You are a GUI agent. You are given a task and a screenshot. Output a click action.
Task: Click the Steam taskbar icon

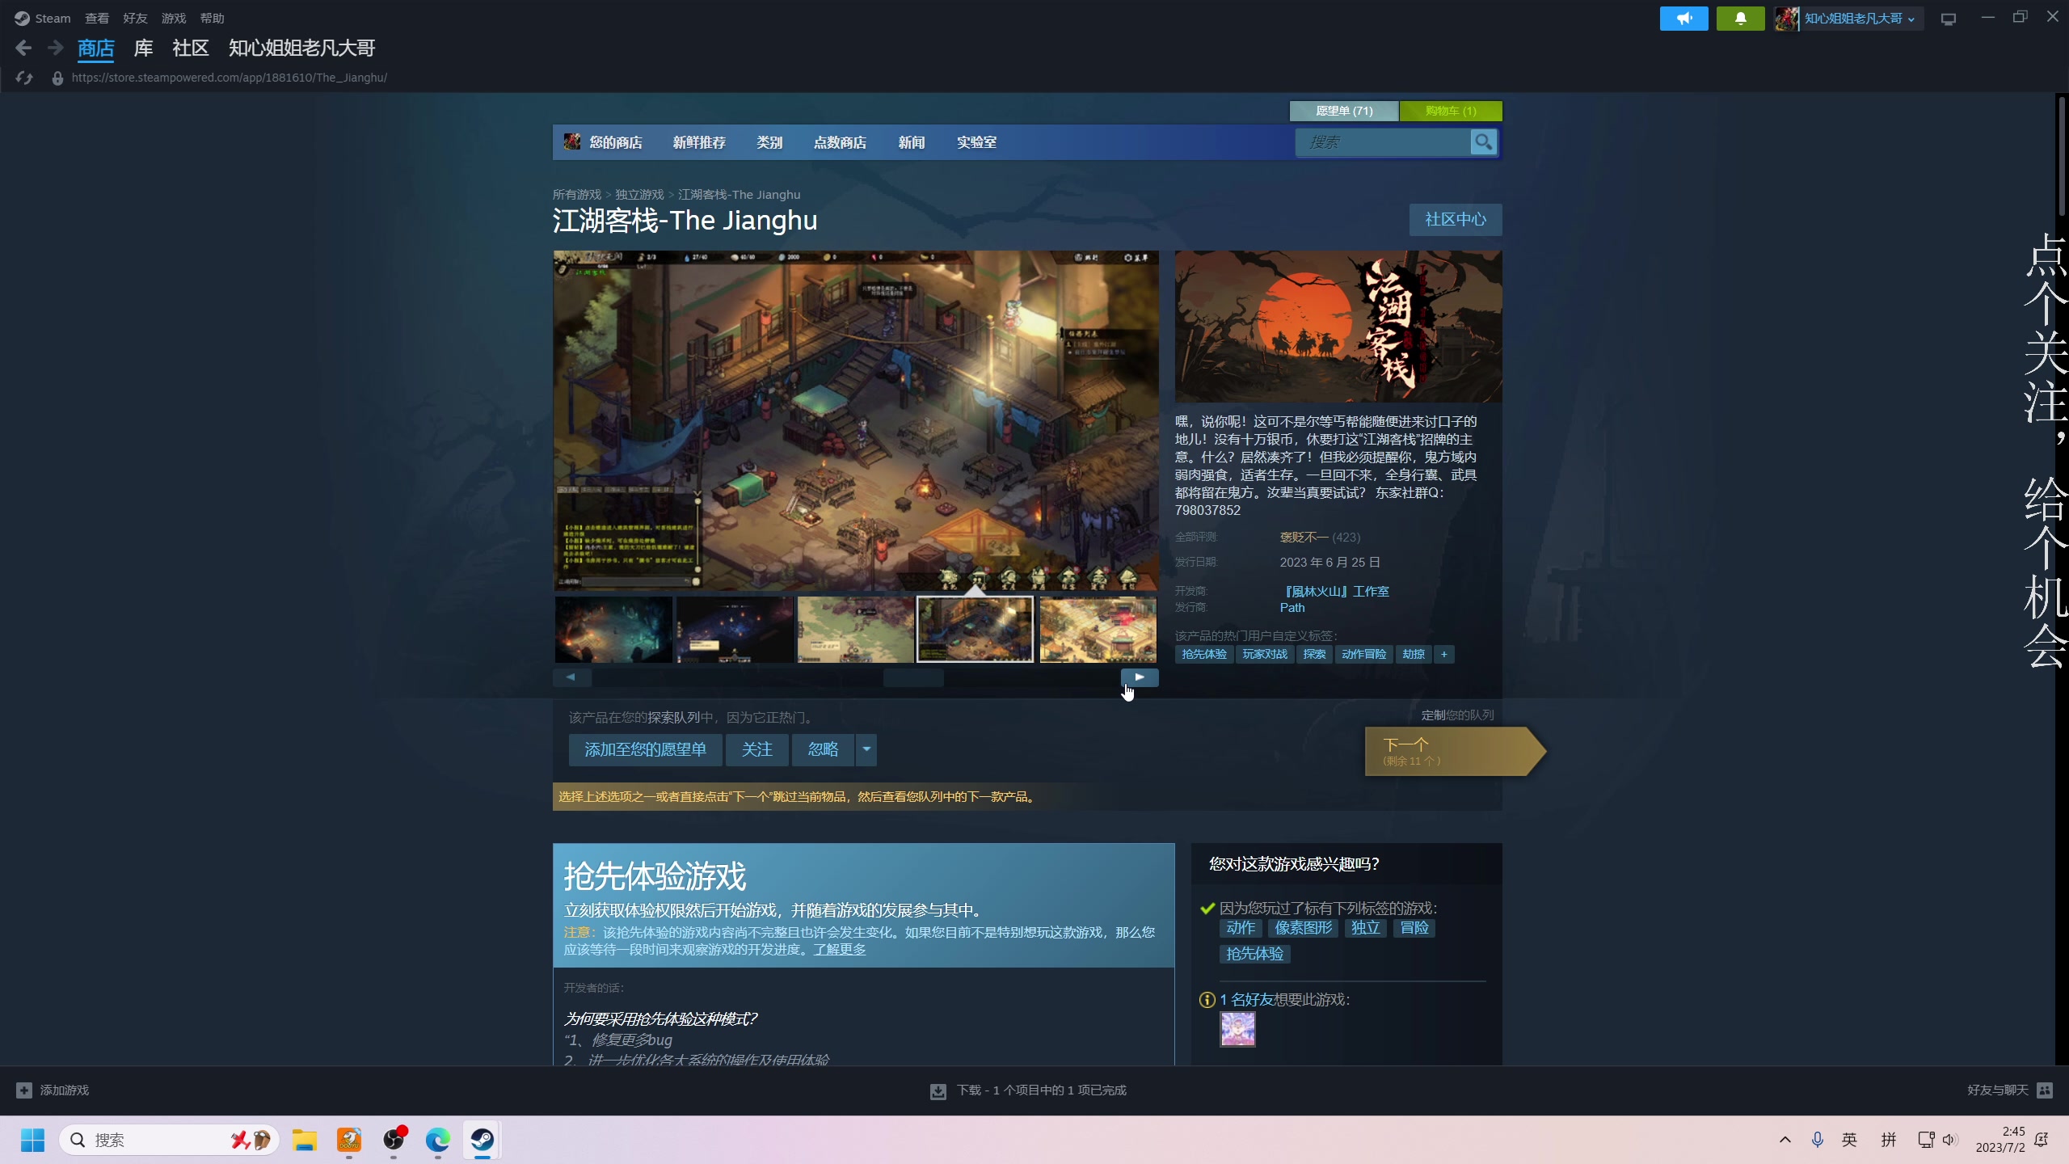pyautogui.click(x=482, y=1140)
